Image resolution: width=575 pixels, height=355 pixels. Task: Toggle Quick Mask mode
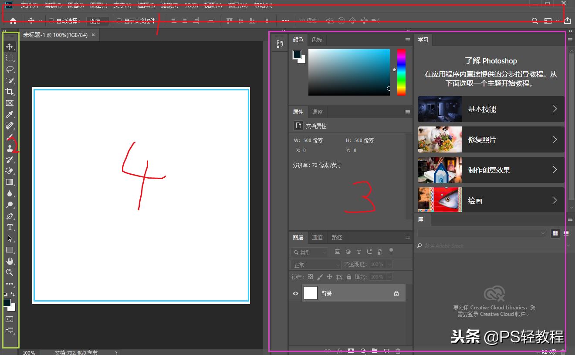tap(10, 319)
